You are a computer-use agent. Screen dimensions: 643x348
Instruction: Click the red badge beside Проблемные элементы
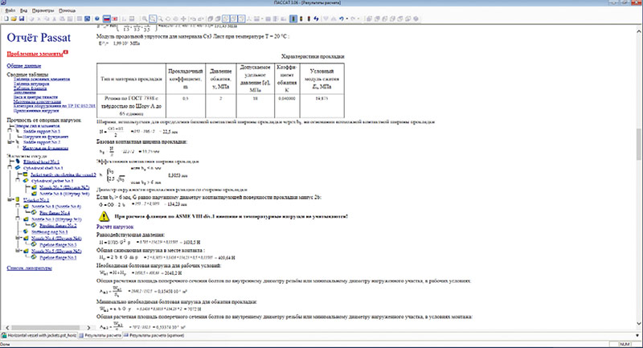point(66,52)
